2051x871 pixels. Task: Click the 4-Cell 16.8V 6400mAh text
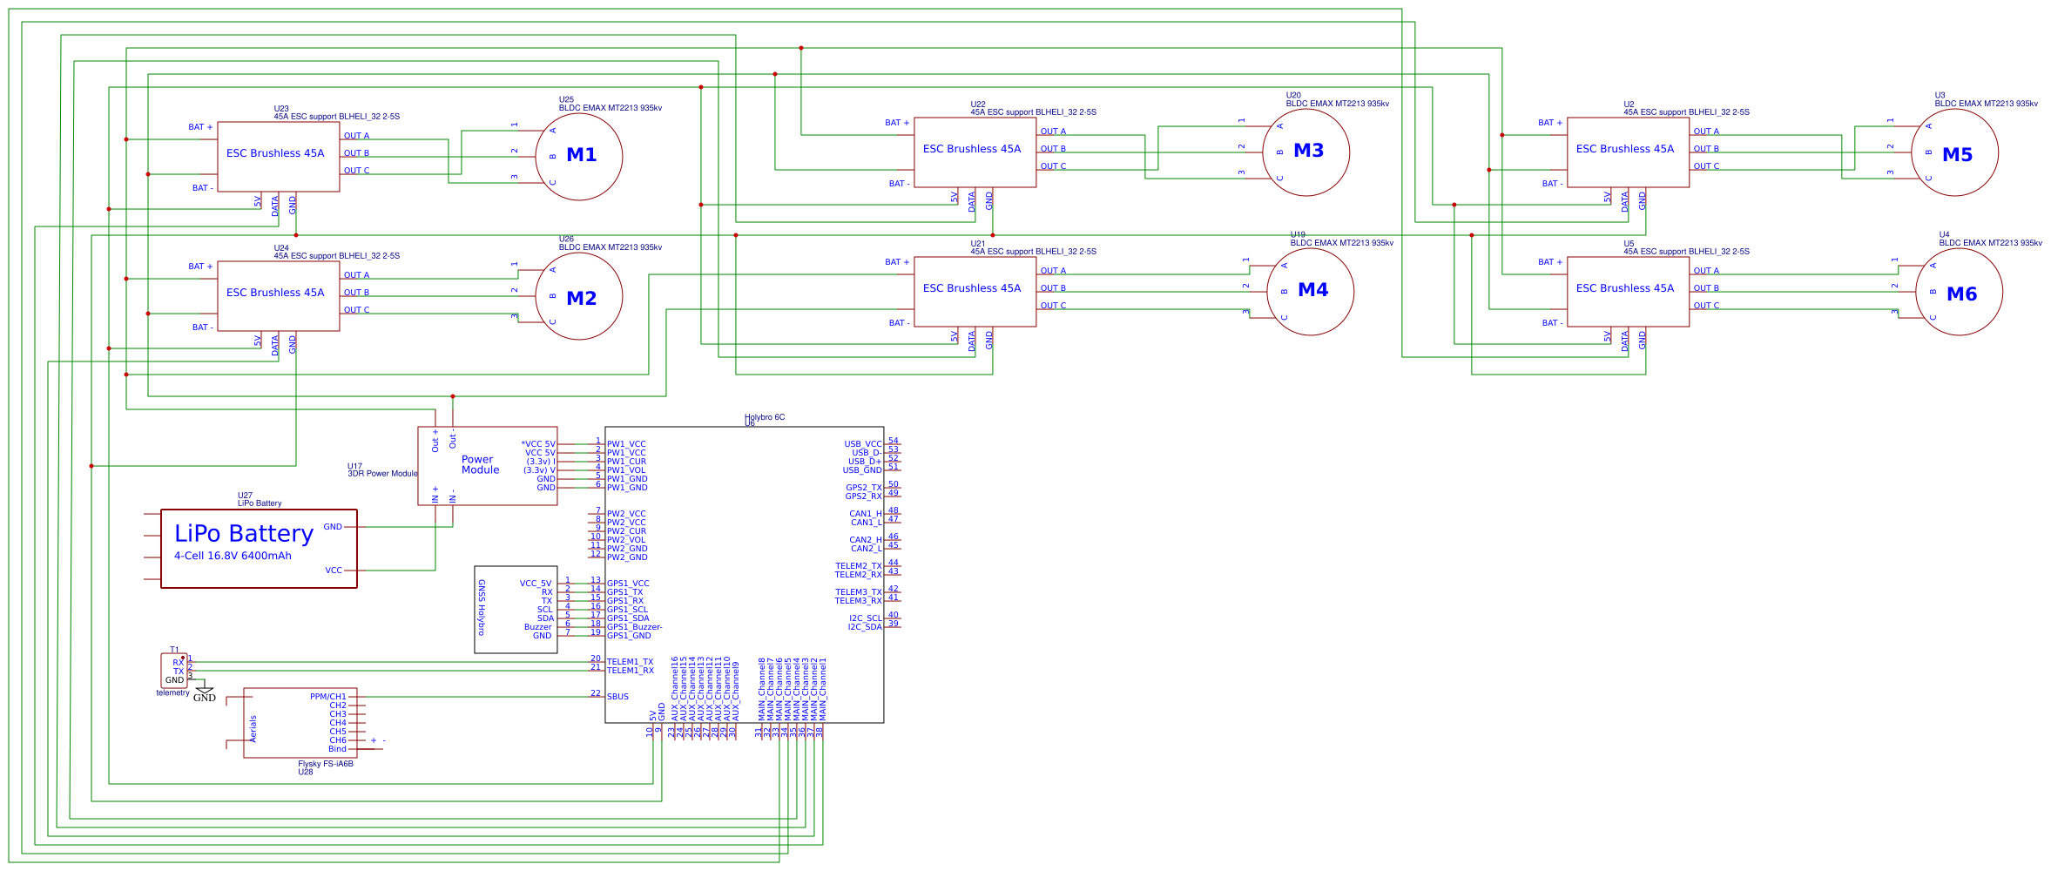coord(233,556)
